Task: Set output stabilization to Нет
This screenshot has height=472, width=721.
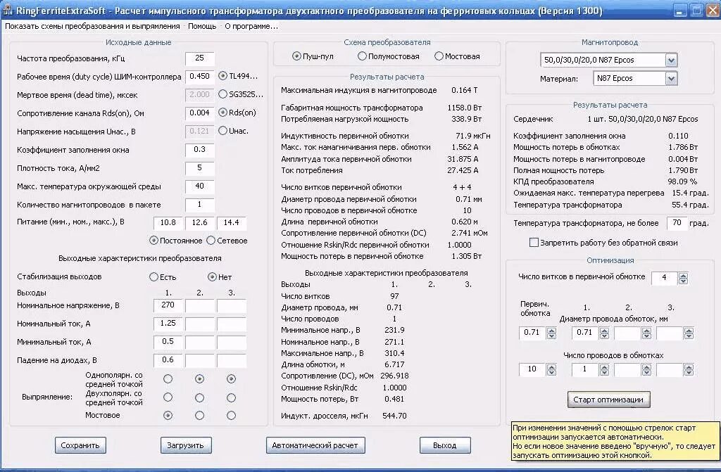Action: point(212,277)
